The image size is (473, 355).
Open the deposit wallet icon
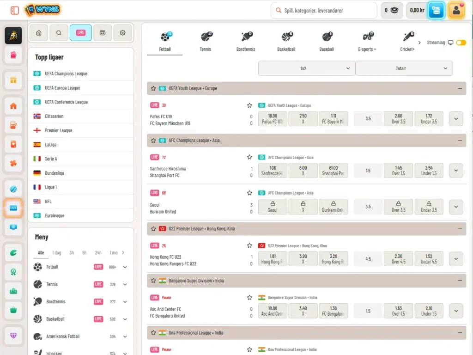[x=436, y=10]
